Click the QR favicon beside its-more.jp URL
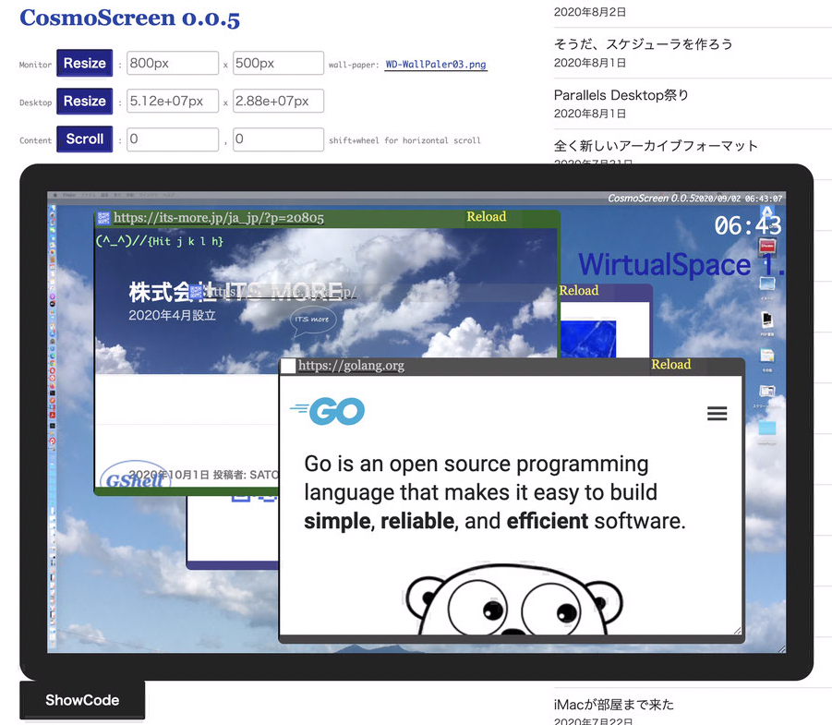832x725 pixels. point(104,218)
